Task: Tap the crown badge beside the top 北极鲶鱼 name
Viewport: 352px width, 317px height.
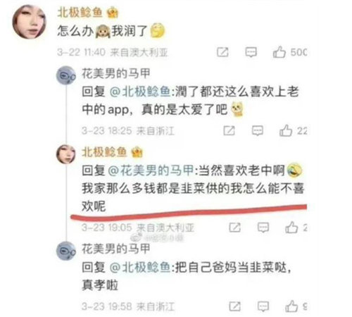Action: coord(113,13)
